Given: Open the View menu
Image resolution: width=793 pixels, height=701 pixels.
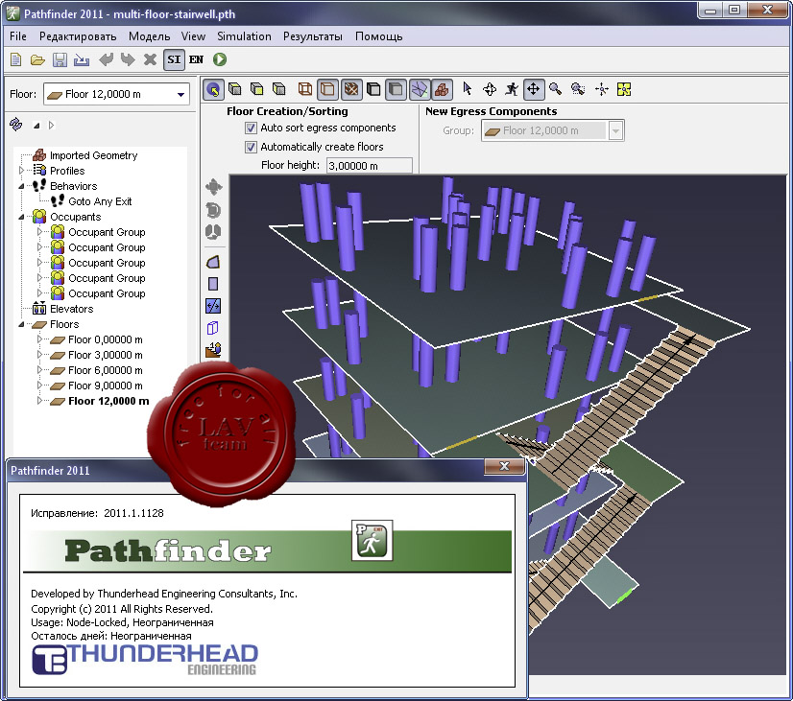Looking at the screenshot, I should tap(193, 36).
